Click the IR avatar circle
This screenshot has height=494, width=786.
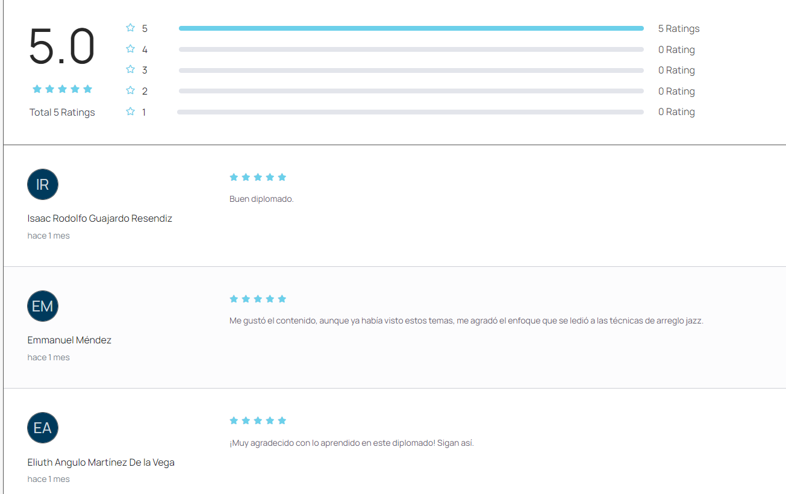tap(43, 184)
